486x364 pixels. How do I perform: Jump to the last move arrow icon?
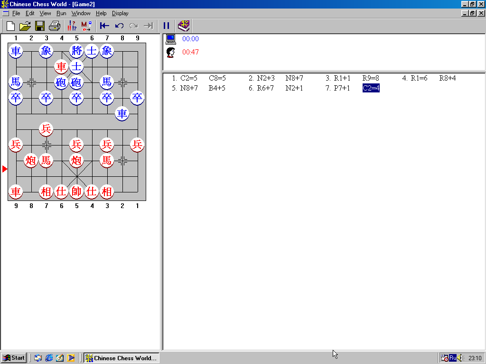click(149, 26)
